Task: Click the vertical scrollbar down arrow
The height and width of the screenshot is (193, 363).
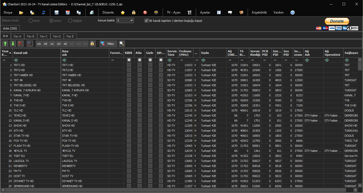Action: 360,186
